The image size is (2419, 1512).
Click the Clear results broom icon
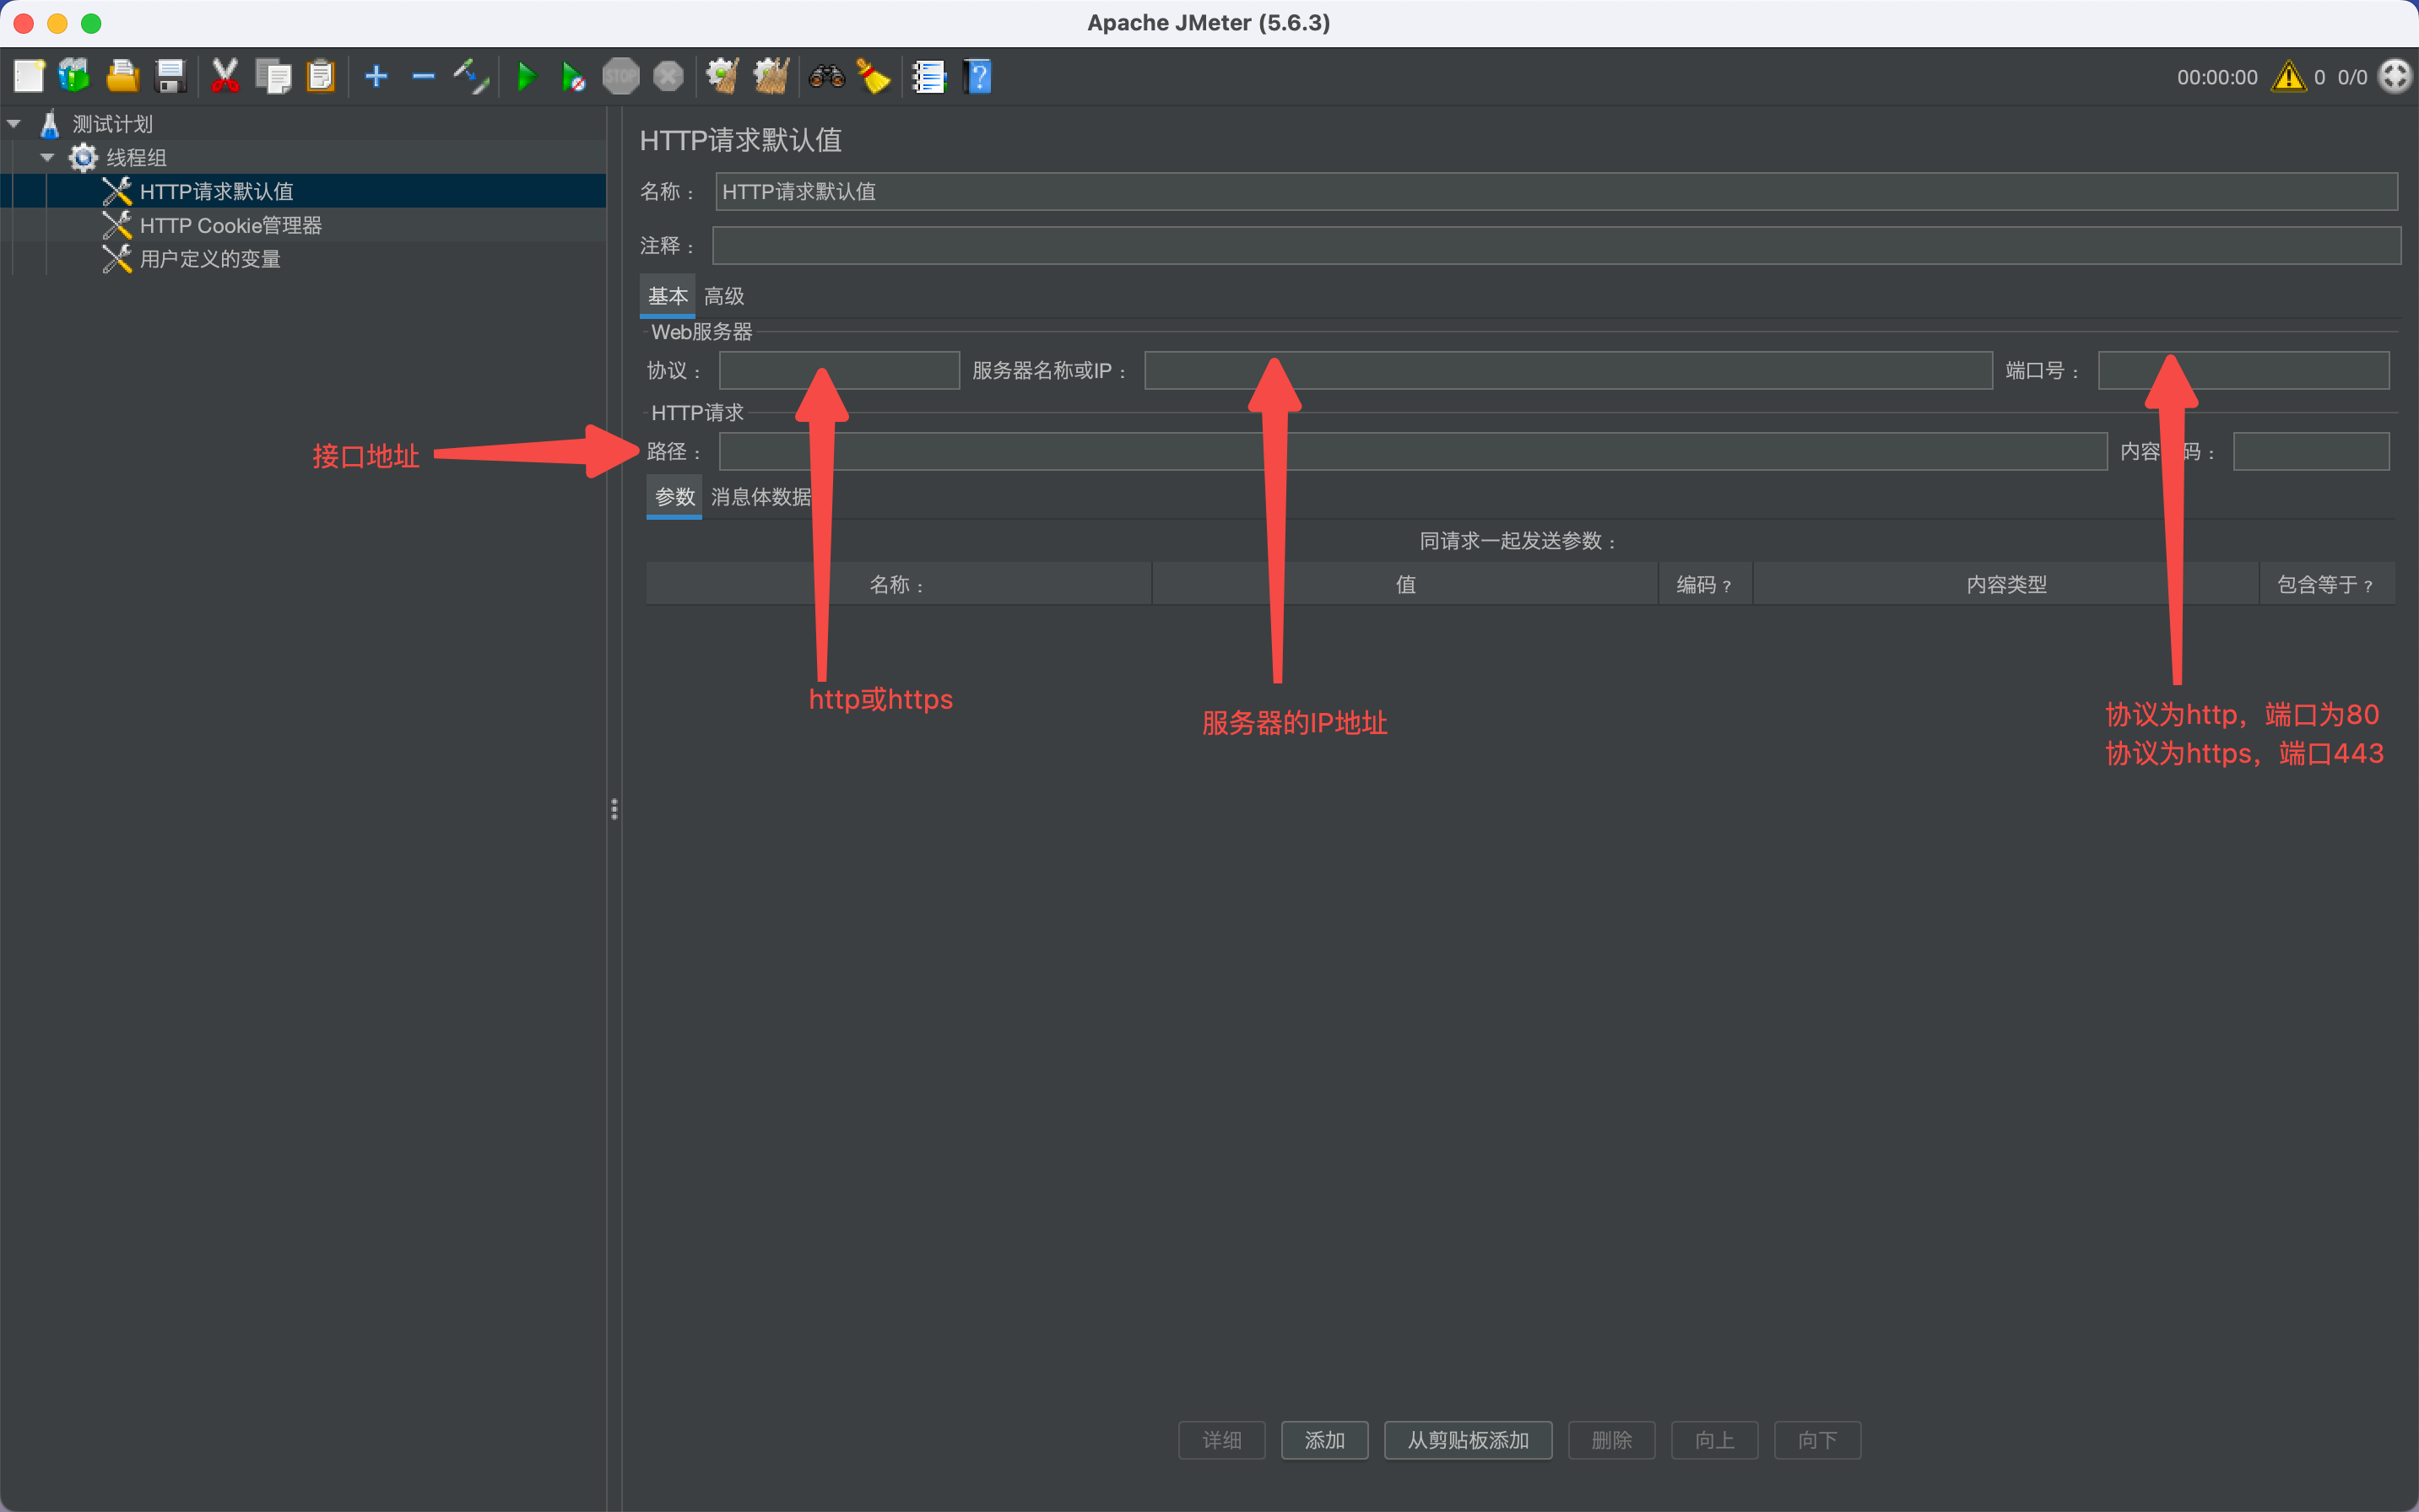tap(722, 76)
